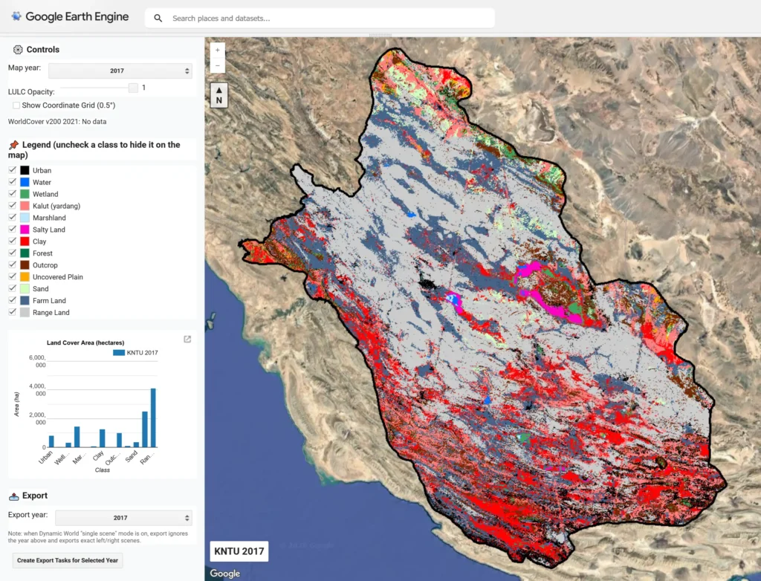Open the chart in a new tab

tap(187, 340)
